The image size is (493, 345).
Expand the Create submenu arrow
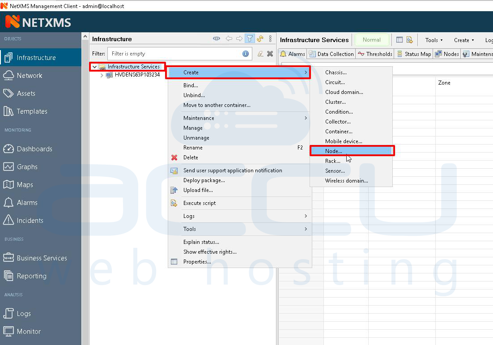coord(306,72)
